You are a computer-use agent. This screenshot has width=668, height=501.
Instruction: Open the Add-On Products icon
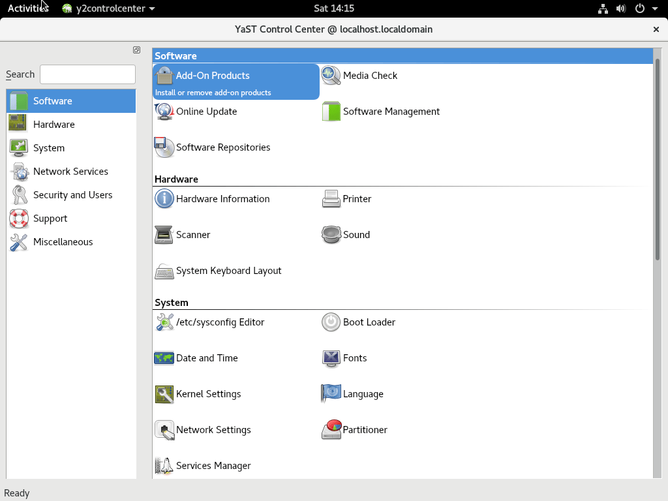tap(164, 76)
